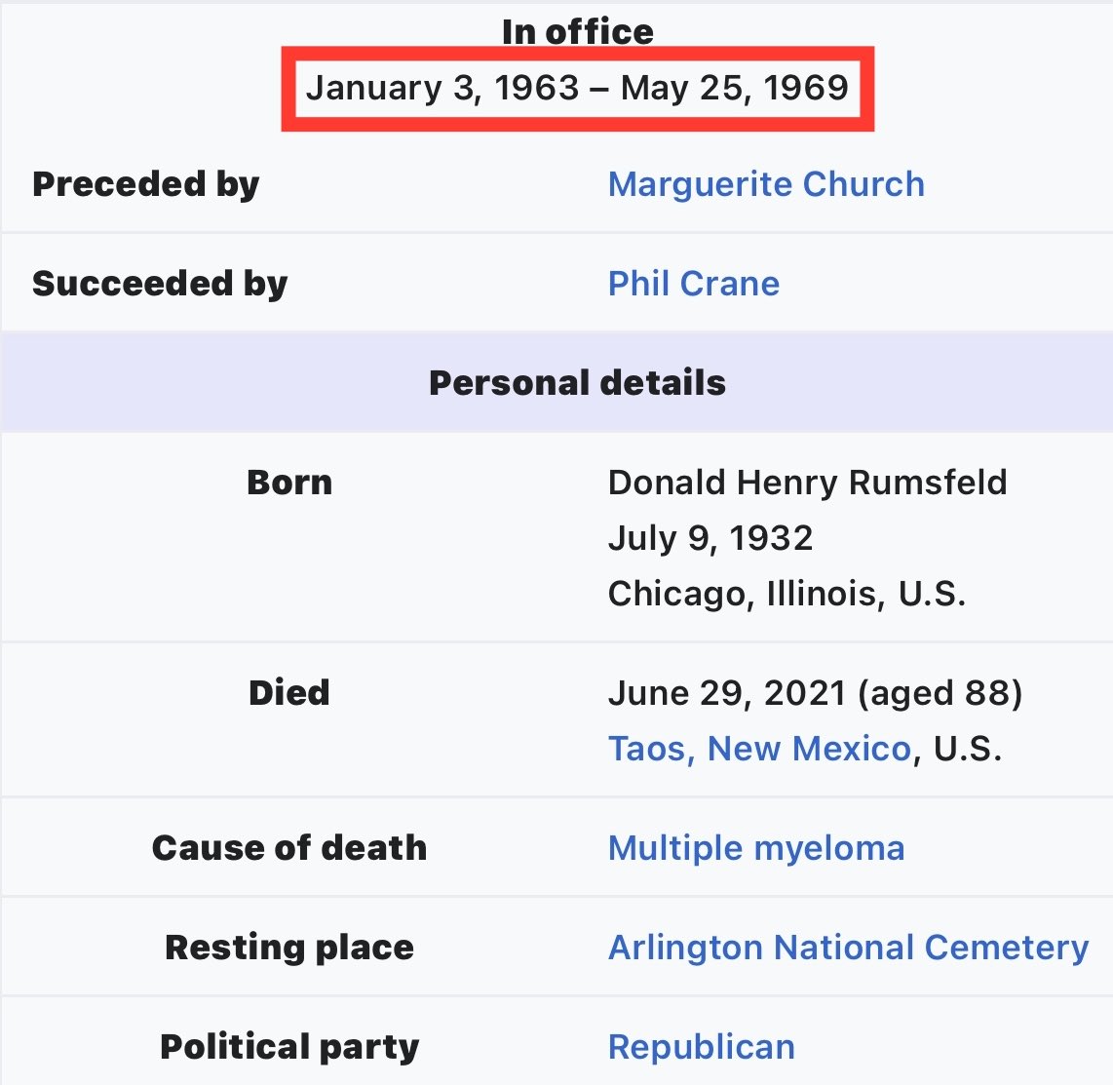
Task: Click the Cause of death label
Action: coord(289,848)
